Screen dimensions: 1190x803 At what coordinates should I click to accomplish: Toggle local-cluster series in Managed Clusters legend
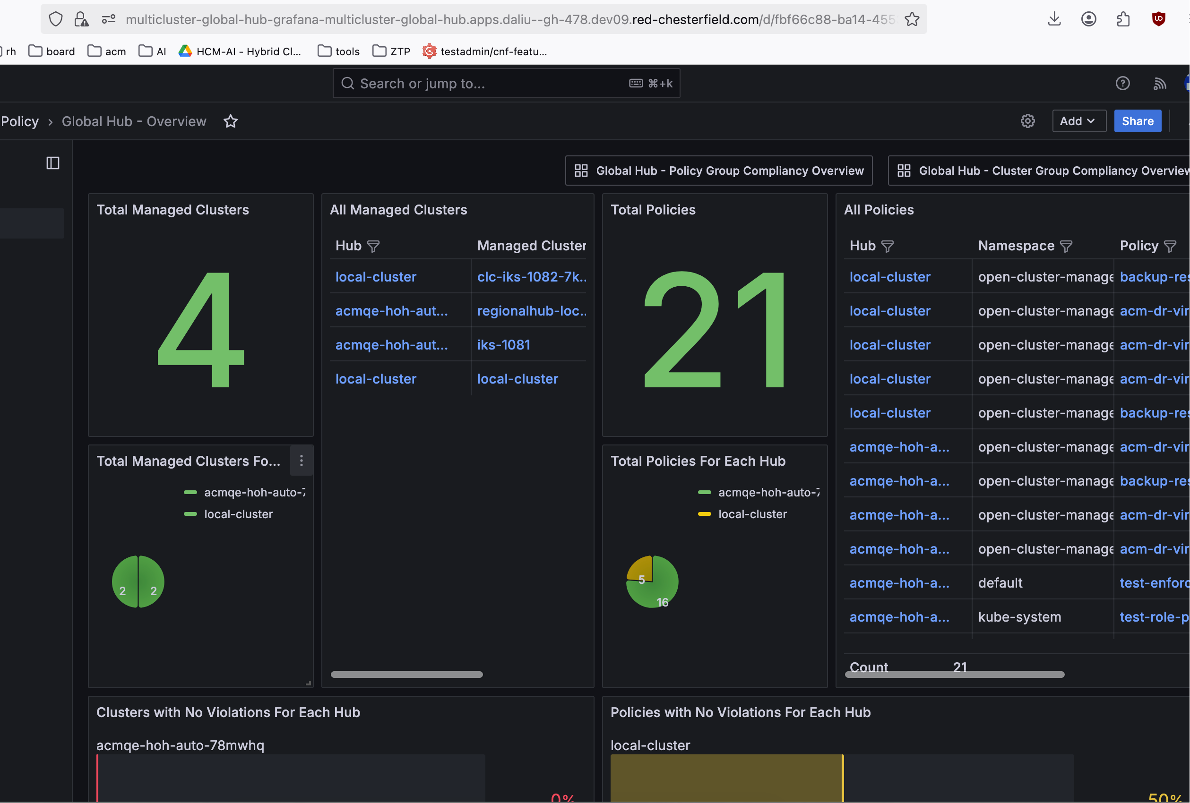tap(238, 514)
